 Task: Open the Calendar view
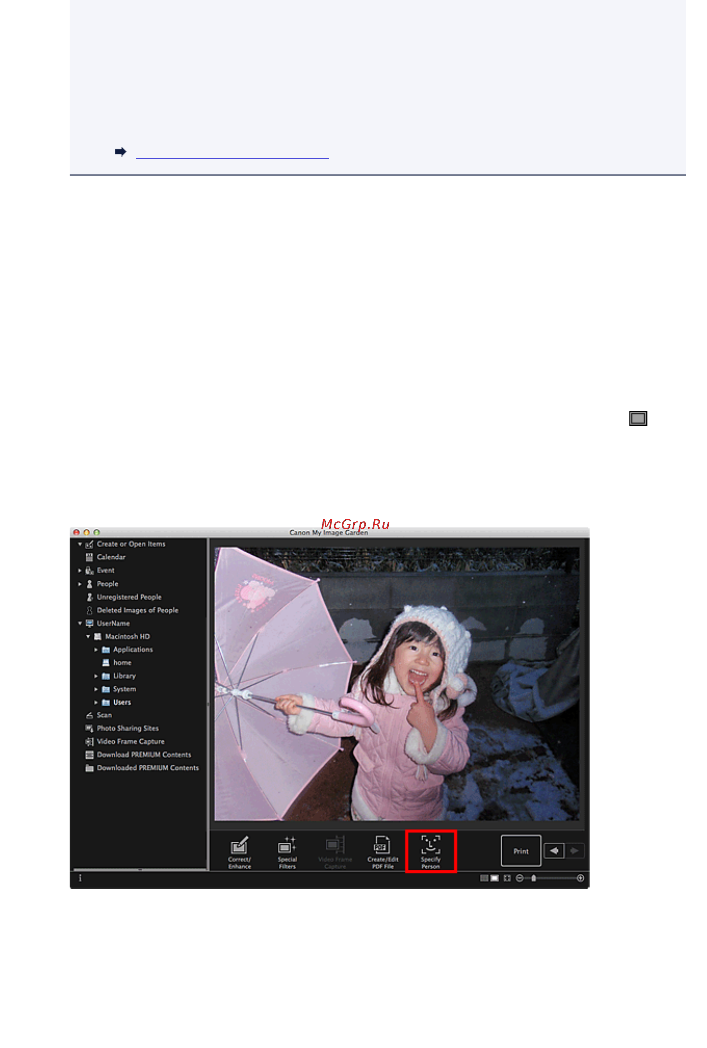tap(111, 557)
